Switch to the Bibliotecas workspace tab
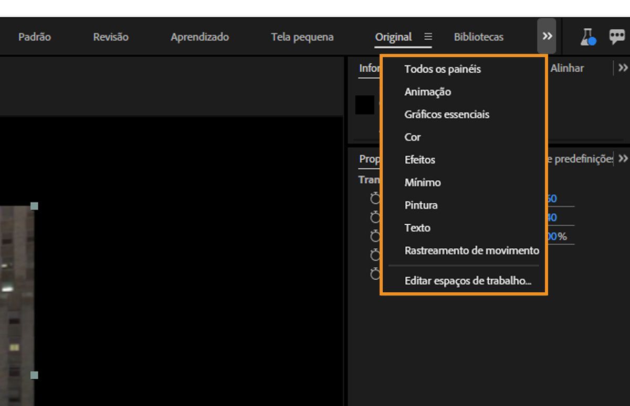 (478, 37)
